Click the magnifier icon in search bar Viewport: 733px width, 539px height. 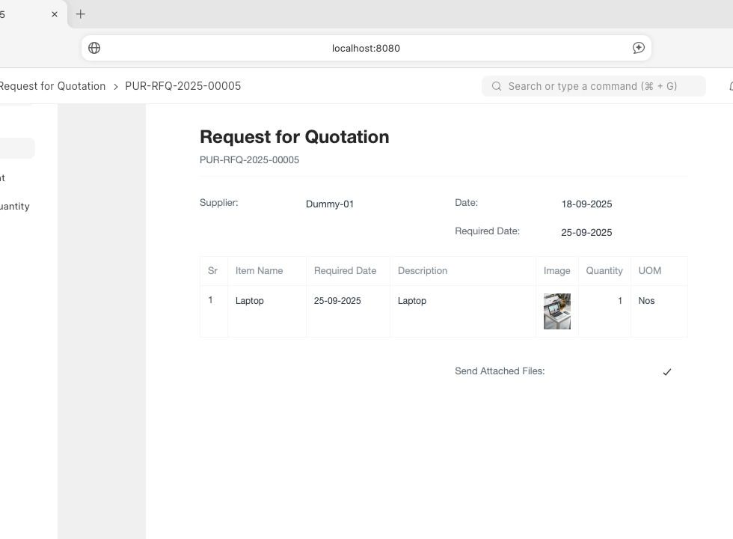pyautogui.click(x=497, y=86)
